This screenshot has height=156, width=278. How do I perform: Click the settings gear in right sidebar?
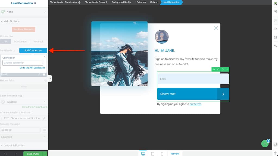[x=275, y=37]
